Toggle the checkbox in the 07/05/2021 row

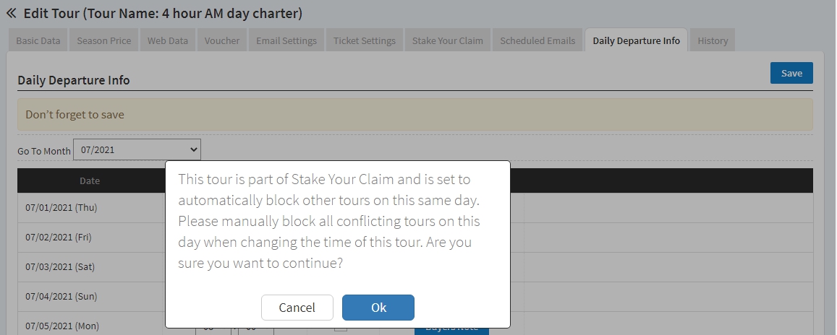coord(340,330)
